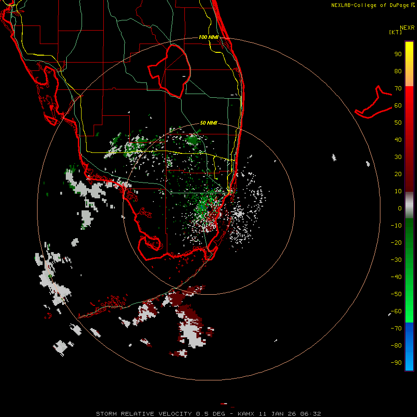Click the -60 value on the velocity scale
The height and width of the screenshot is (417, 417).
coord(396,311)
